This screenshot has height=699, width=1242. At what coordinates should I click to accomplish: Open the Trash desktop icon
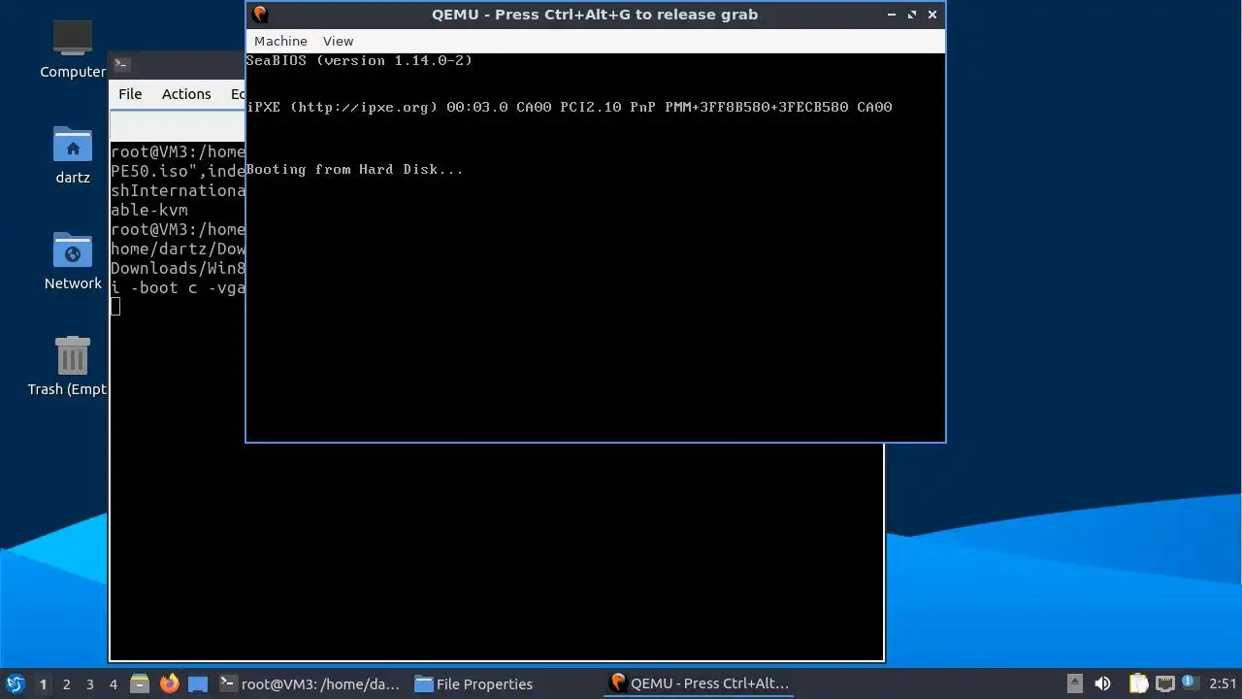pos(73,367)
